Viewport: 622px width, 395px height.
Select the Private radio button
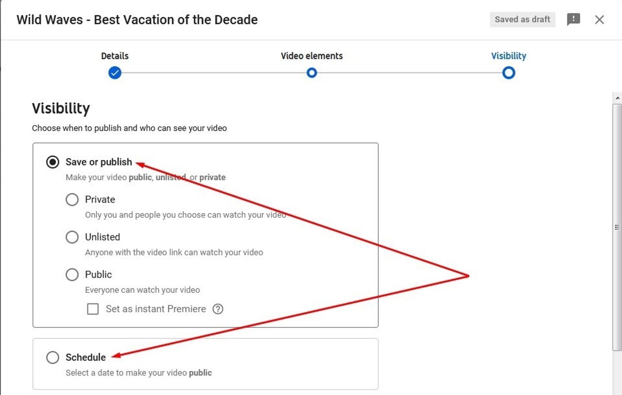click(x=72, y=199)
